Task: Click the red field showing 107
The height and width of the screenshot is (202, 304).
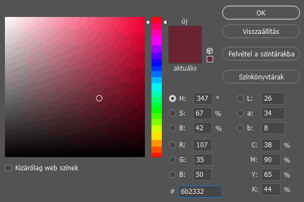Action: (x=202, y=145)
